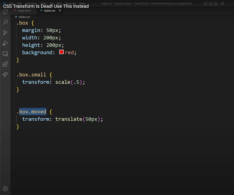Open the File menu
This screenshot has height=195, width=234.
pyautogui.click(x=11, y=3)
